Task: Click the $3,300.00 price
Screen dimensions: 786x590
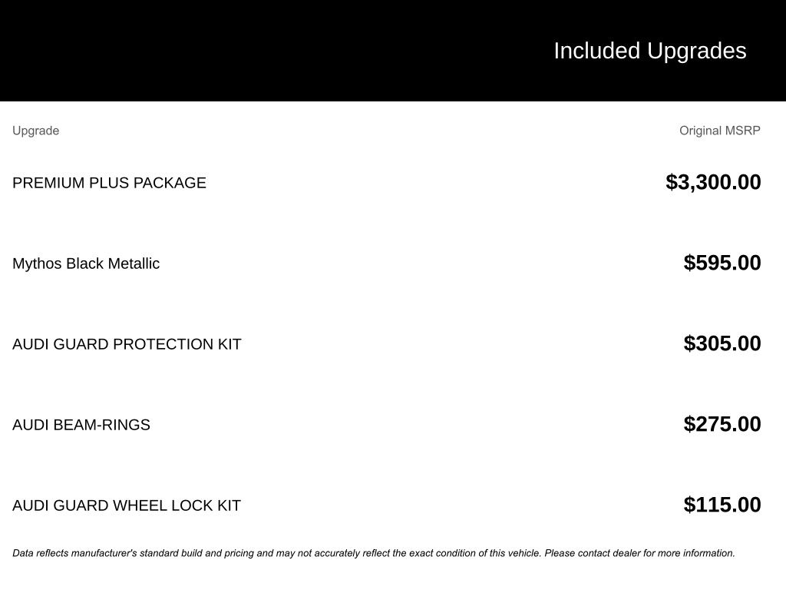Action: click(713, 182)
